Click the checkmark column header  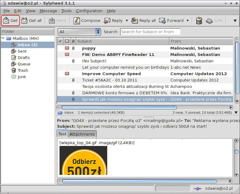point(60,41)
